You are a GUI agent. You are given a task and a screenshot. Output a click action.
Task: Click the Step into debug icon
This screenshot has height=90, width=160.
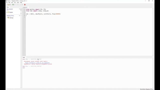[19, 4]
